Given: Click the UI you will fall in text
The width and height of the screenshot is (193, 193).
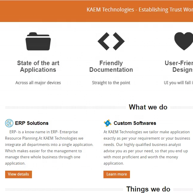Looking at the screenshot, I should point(179,83).
